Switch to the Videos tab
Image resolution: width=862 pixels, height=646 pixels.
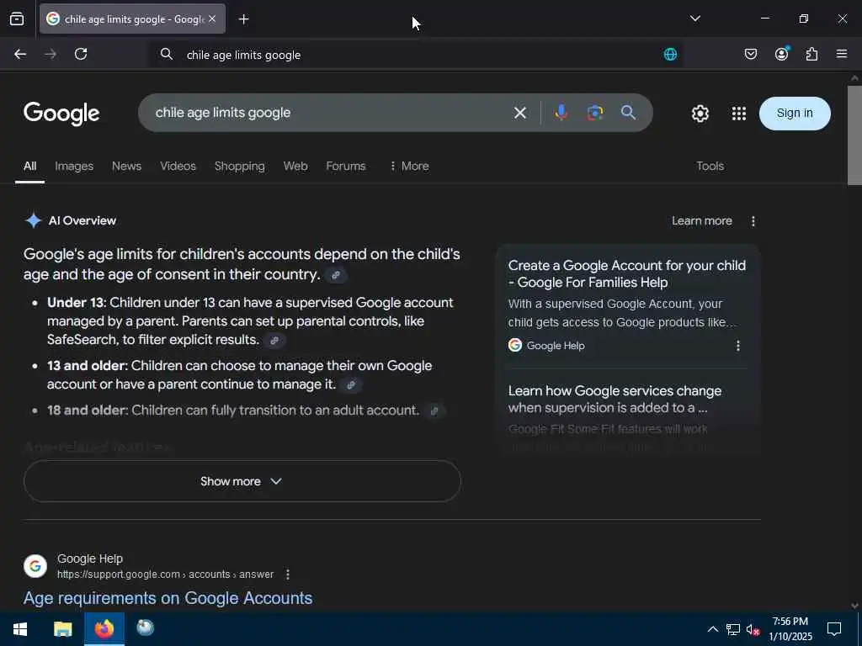point(178,166)
